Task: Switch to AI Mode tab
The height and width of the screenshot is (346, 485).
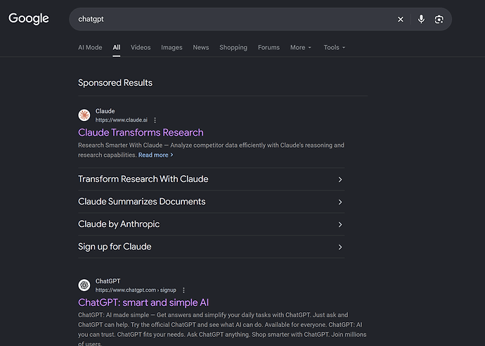Action: [90, 47]
